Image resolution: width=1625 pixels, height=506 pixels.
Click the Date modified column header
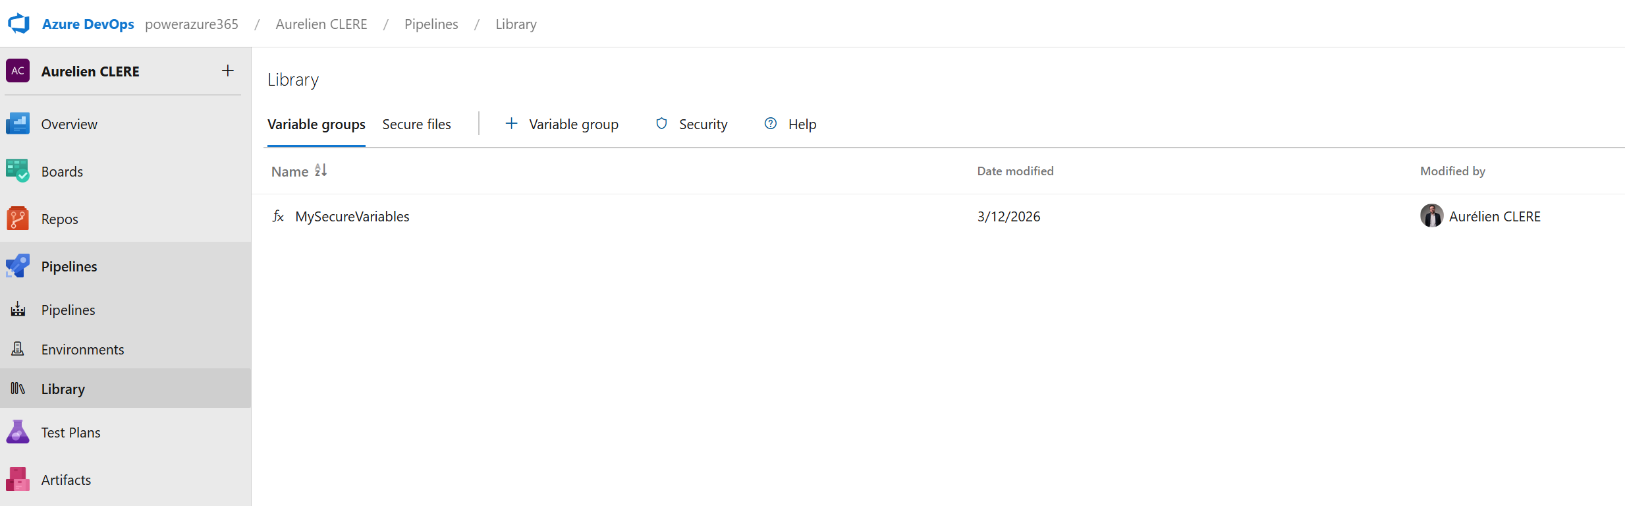point(1015,171)
